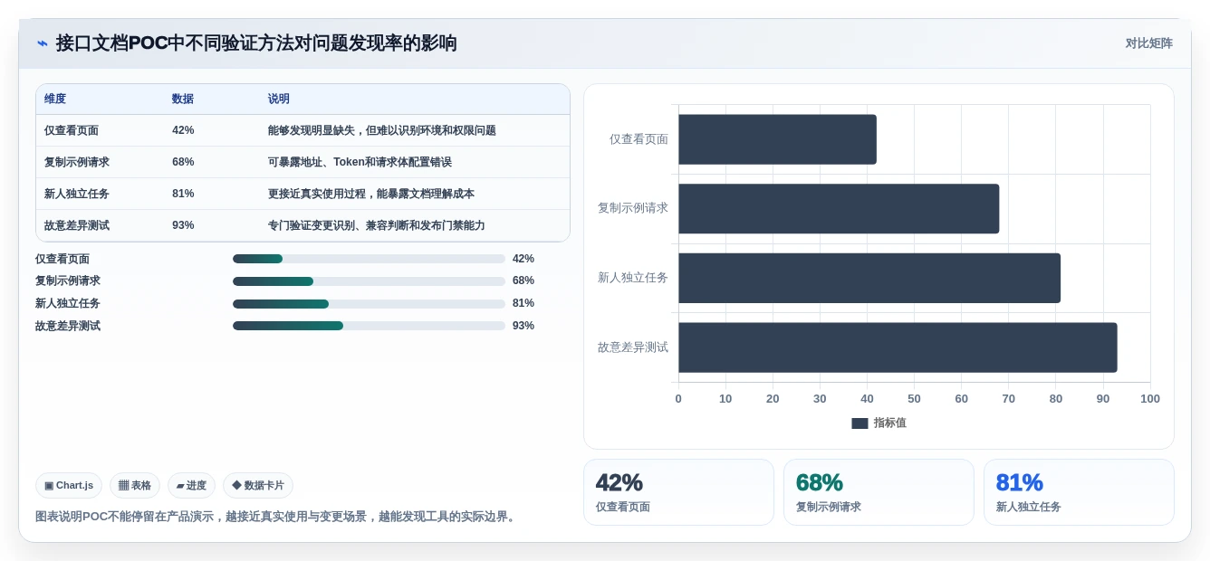This screenshot has height=561, width=1210.
Task: Click description 更接近真实使用过程，能暴露文档理解成本
Action: [371, 194]
